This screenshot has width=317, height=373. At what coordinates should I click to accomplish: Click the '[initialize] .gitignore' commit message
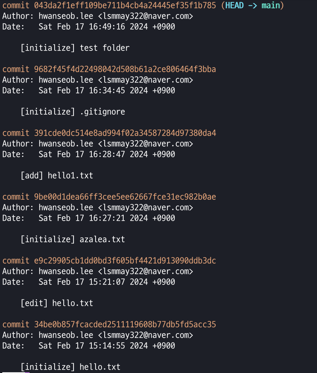[x=73, y=112]
